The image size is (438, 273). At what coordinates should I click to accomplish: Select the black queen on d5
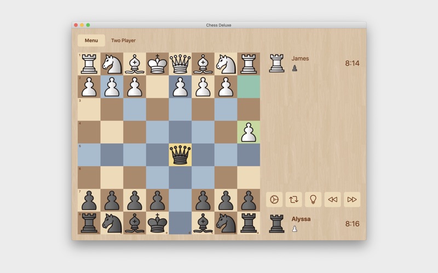tap(180, 155)
